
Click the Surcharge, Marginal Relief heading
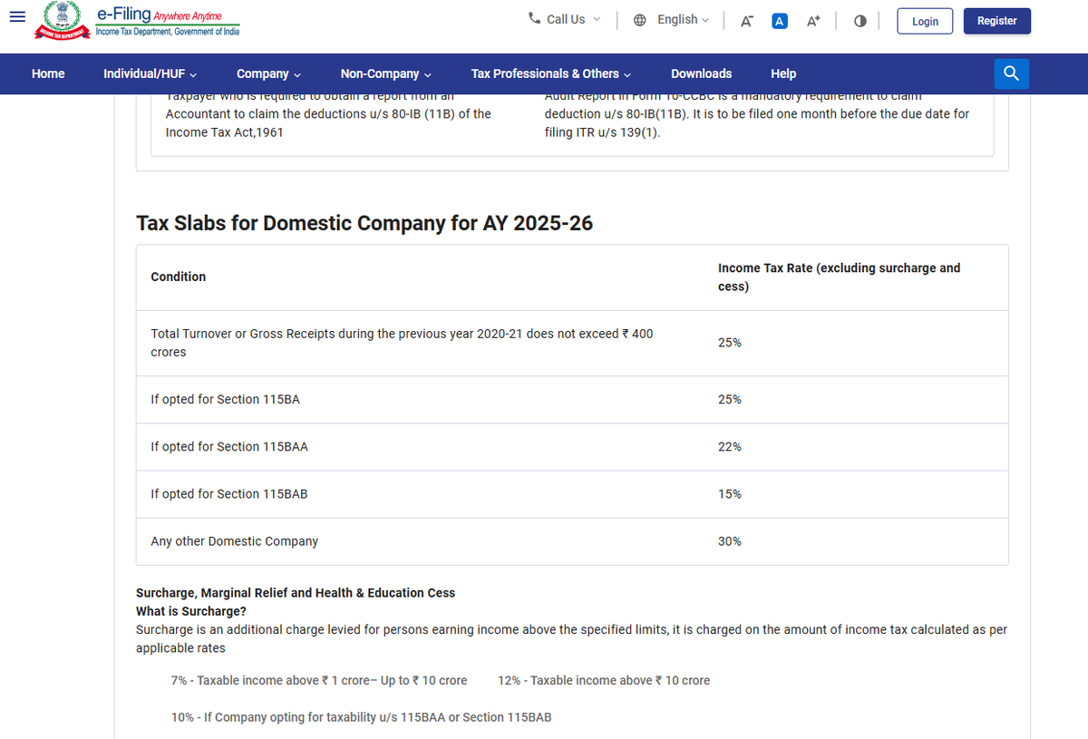click(x=296, y=592)
